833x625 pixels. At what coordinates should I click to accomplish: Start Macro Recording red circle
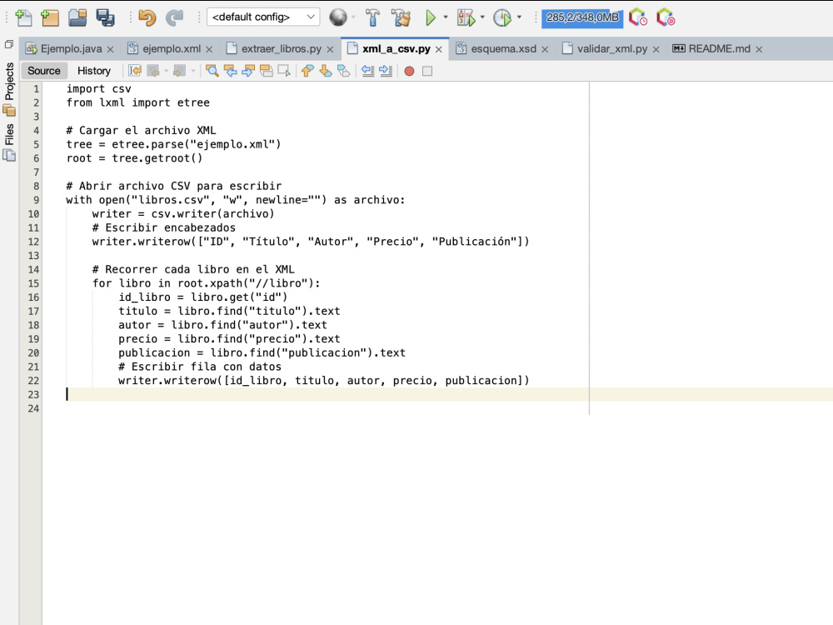pyautogui.click(x=409, y=71)
